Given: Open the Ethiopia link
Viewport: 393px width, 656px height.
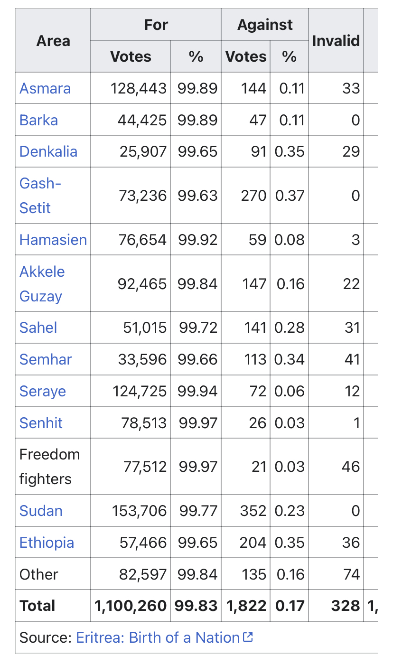Looking at the screenshot, I should [x=47, y=543].
